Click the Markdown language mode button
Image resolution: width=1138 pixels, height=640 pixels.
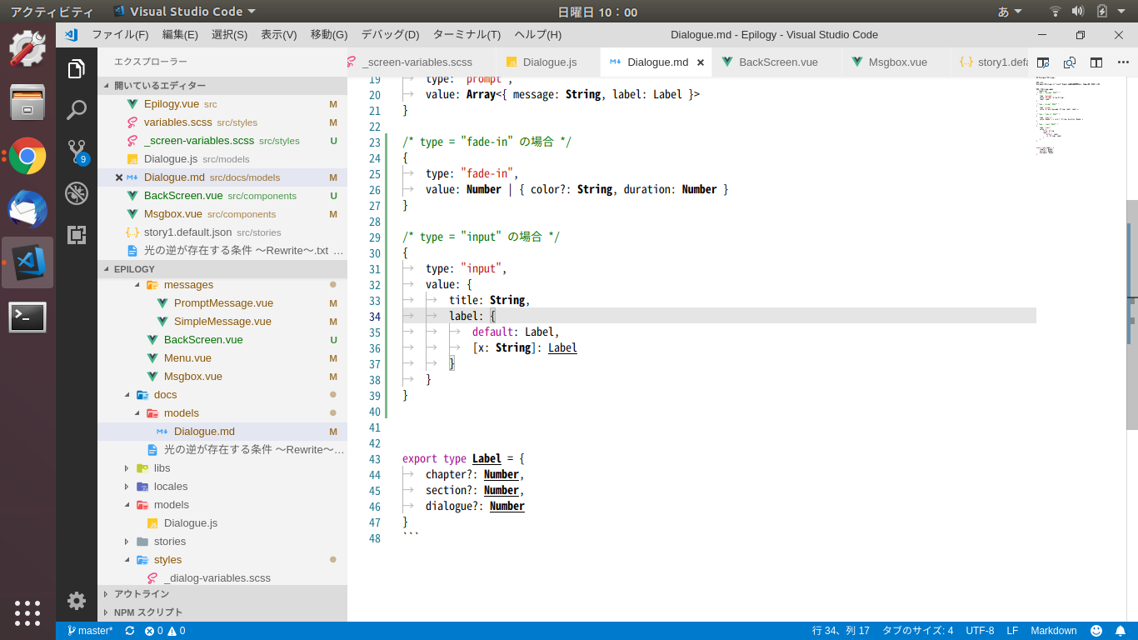pyautogui.click(x=1053, y=631)
